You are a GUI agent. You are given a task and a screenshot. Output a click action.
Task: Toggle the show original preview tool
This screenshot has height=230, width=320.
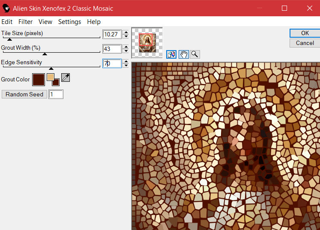pos(171,54)
